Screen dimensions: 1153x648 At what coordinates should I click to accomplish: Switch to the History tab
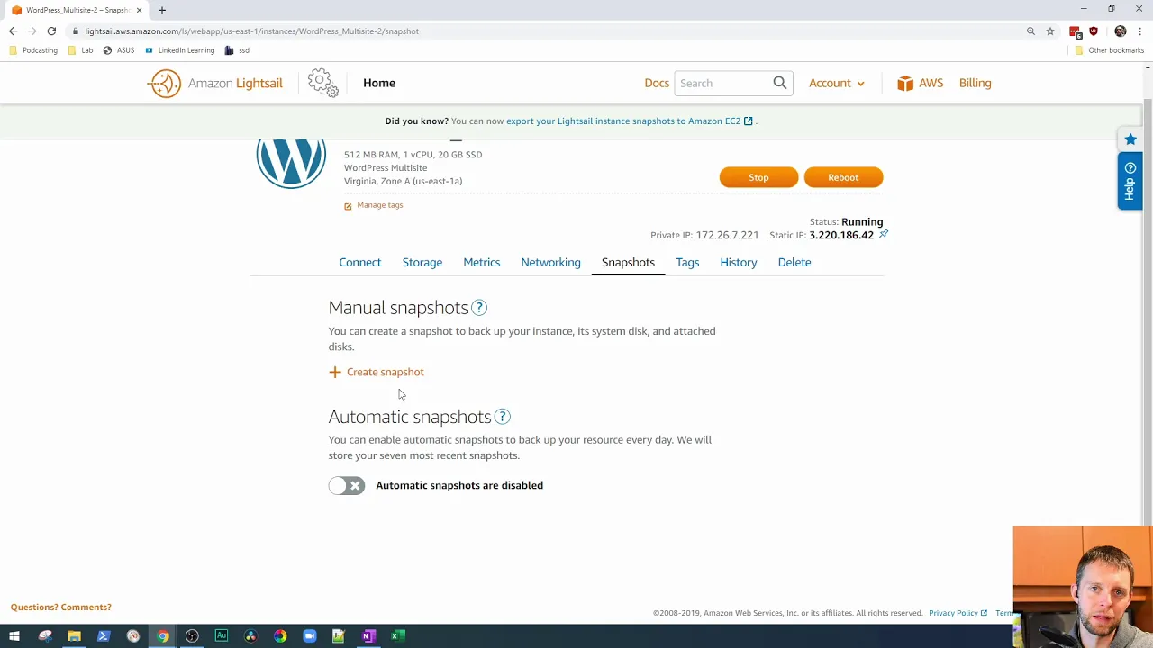click(x=739, y=262)
